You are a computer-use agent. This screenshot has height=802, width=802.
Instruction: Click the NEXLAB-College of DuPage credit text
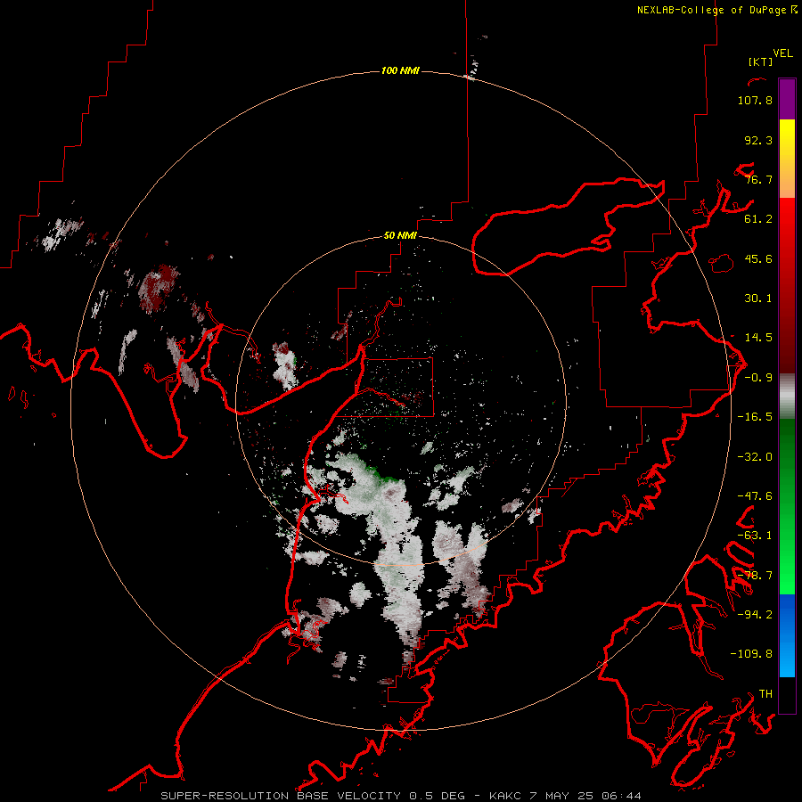(717, 10)
